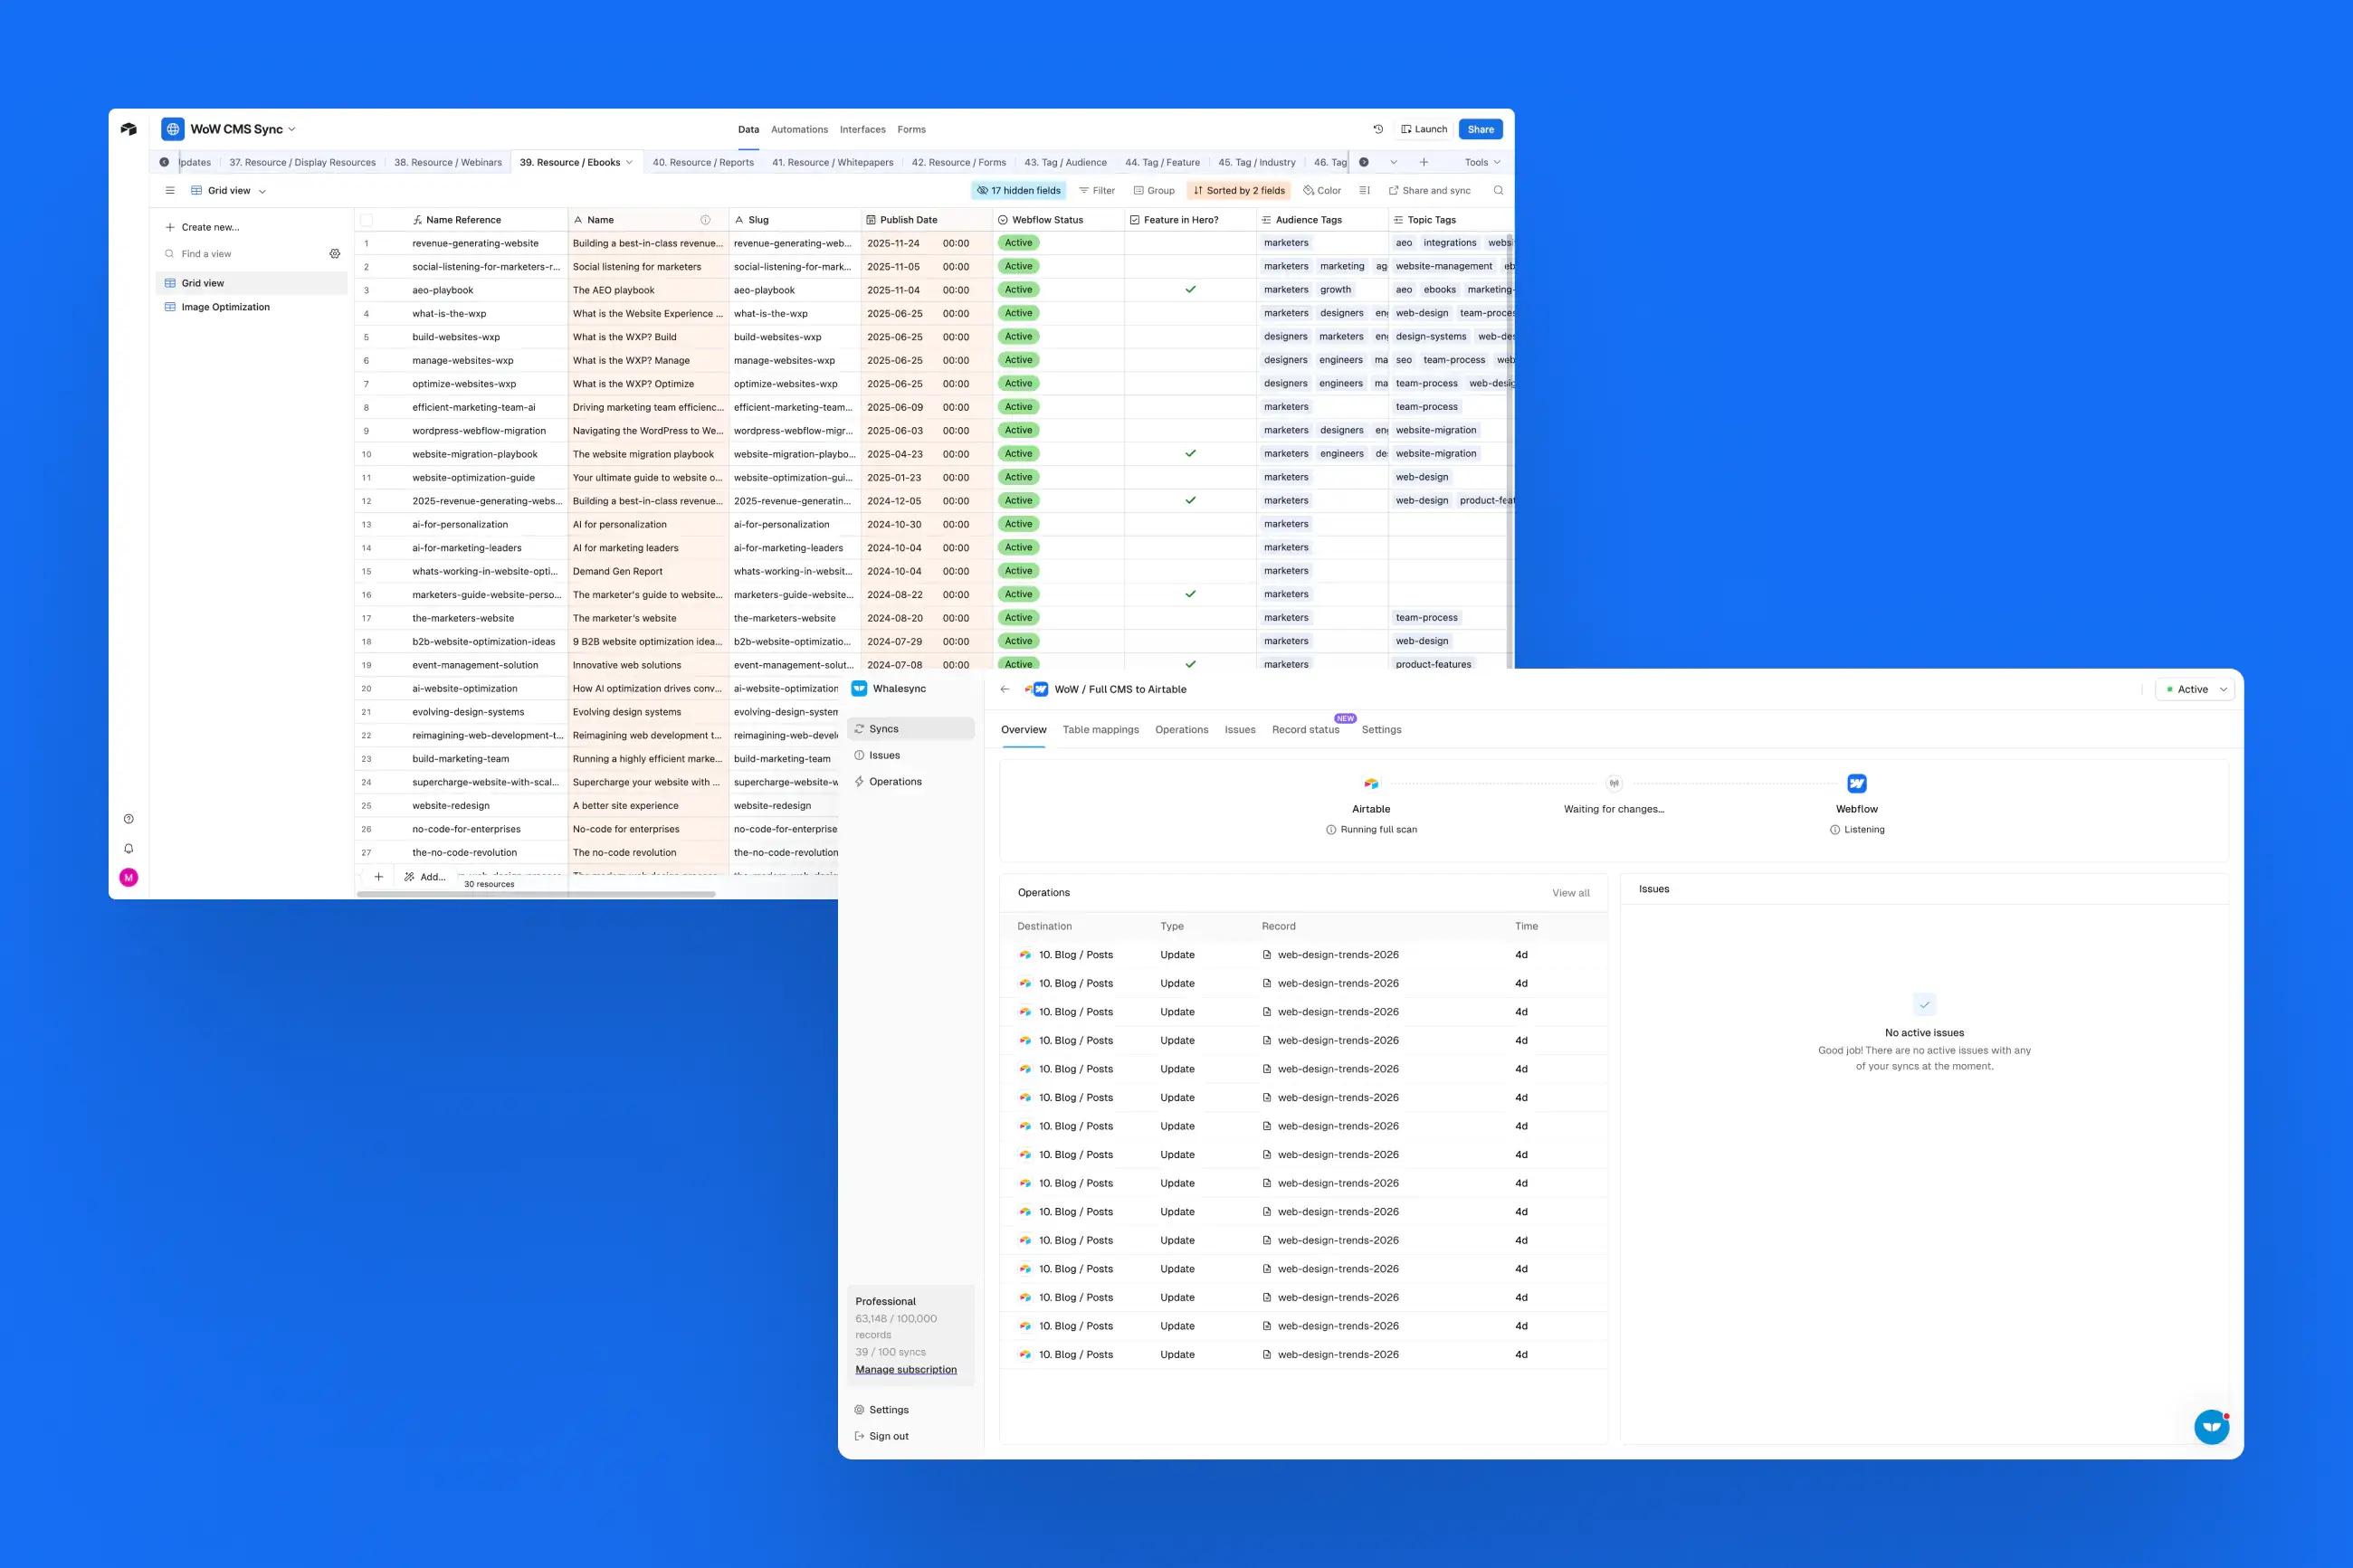The image size is (2353, 1568).
Task: Click the help question mark icon
Action: [x=128, y=819]
